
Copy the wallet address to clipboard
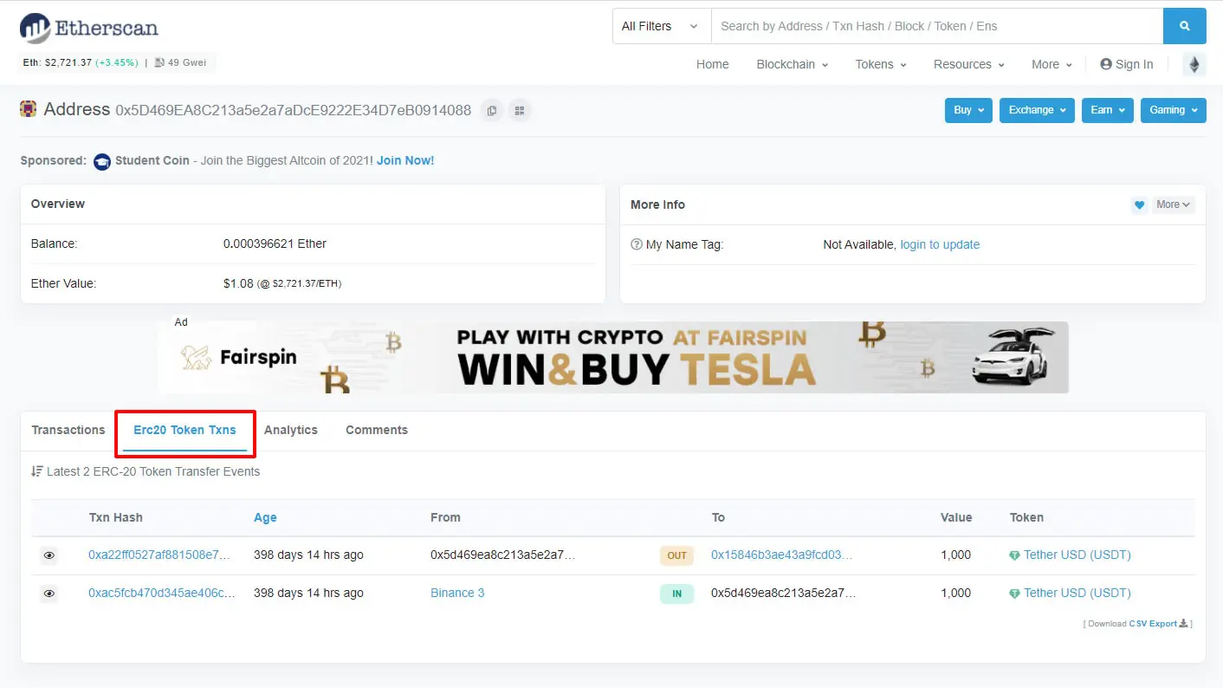tap(491, 110)
